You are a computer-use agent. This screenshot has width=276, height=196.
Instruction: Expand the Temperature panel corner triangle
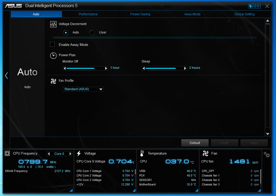click(x=197, y=190)
